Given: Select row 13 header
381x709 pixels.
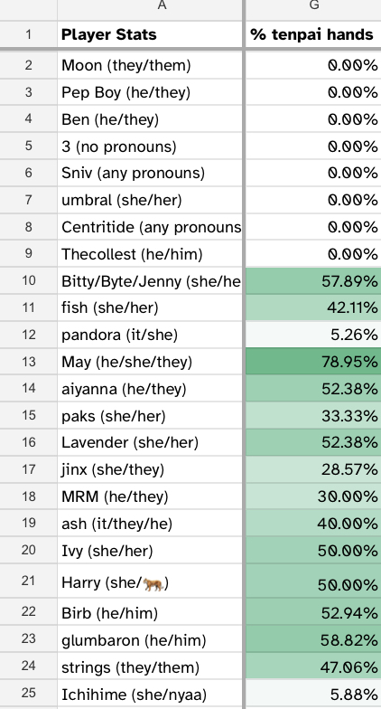Looking at the screenshot, I should coord(29,362).
